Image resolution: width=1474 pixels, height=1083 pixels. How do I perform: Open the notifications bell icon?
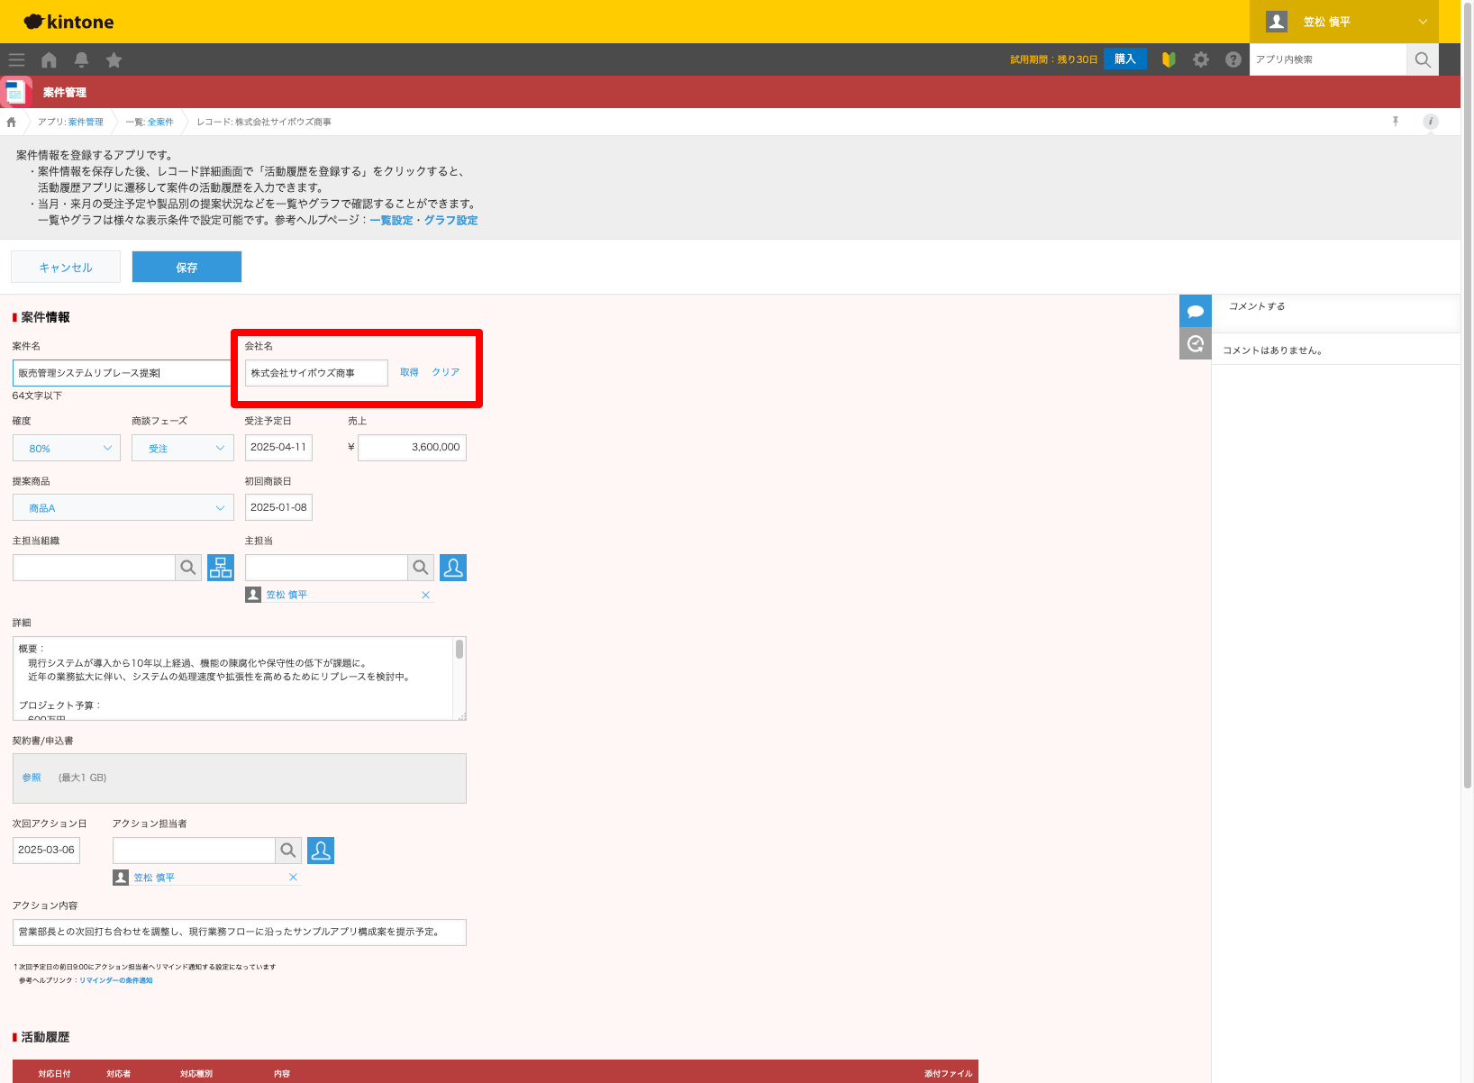pyautogui.click(x=81, y=59)
